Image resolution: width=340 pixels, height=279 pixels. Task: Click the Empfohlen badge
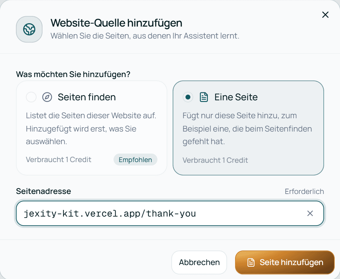pos(135,160)
